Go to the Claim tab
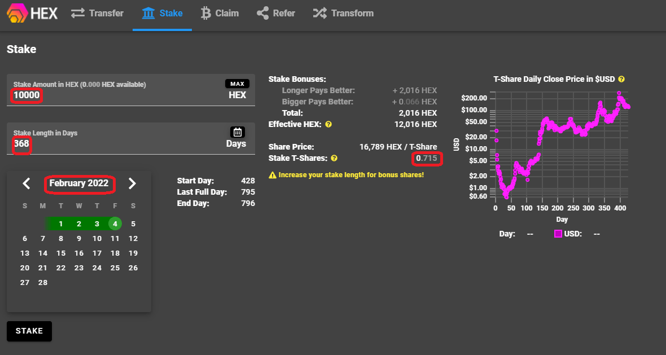Image resolution: width=666 pixels, height=355 pixels. tap(220, 13)
